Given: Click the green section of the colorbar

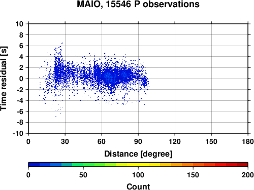Looking at the screenshot, I should pyautogui.click(x=89, y=165).
